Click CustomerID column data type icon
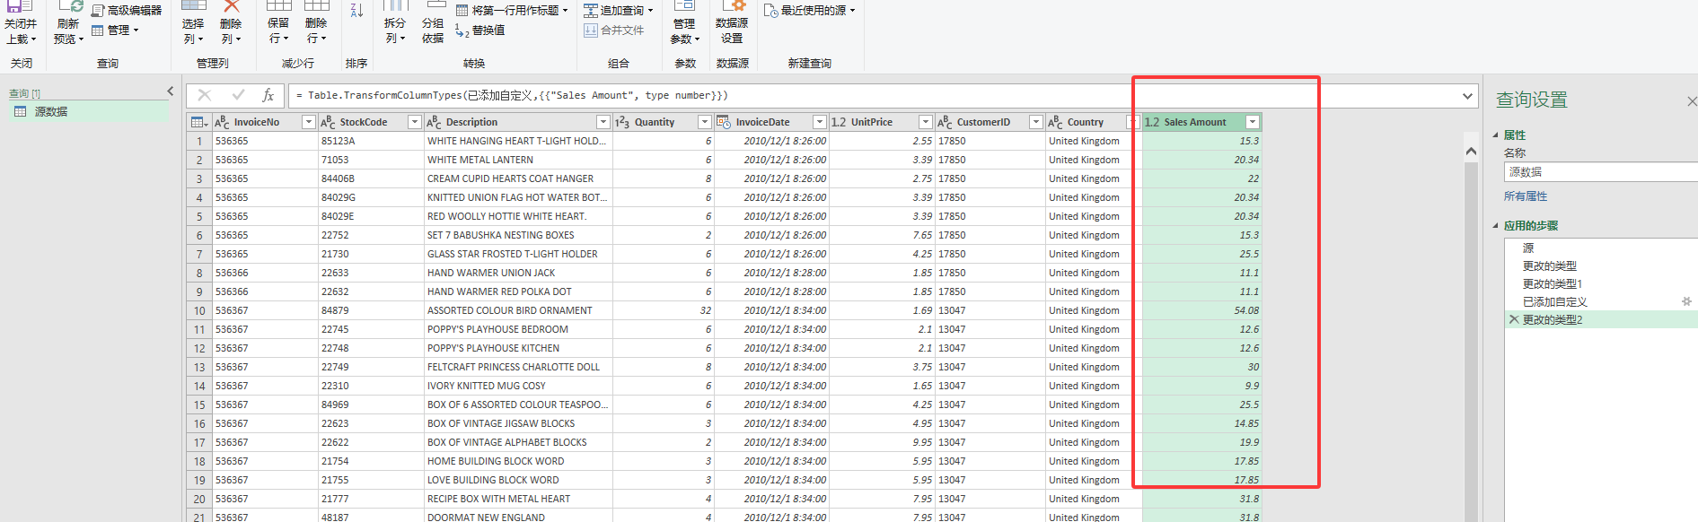This screenshot has width=1698, height=522. click(945, 122)
